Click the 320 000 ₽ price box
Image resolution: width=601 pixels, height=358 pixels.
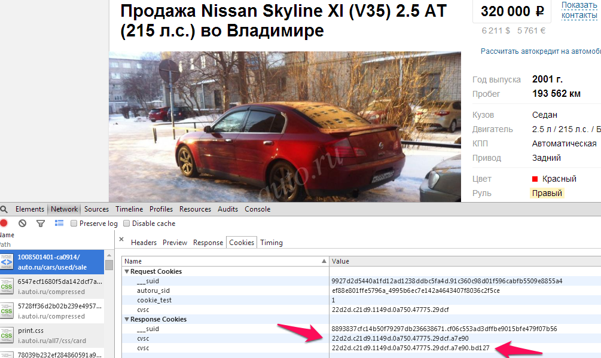pyautogui.click(x=512, y=11)
